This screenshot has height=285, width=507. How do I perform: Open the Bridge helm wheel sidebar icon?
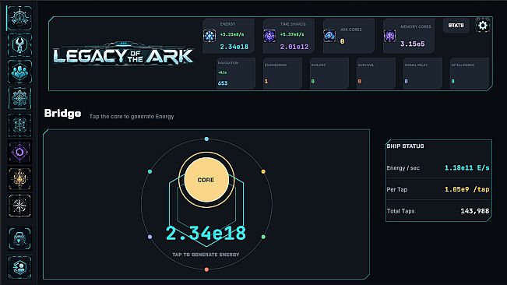[19, 18]
